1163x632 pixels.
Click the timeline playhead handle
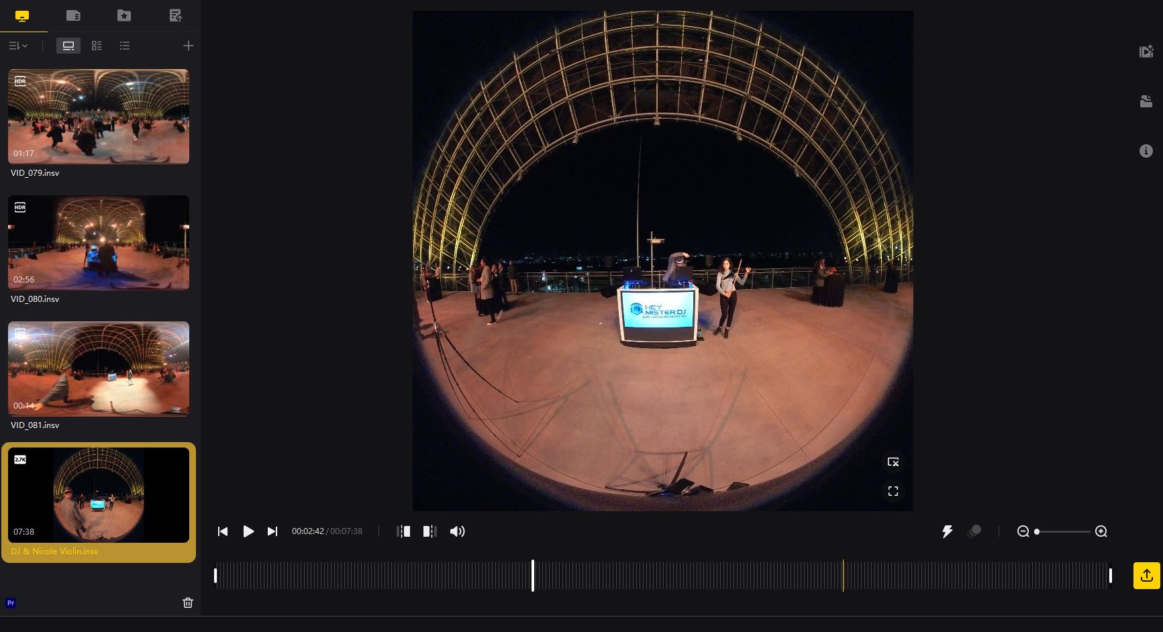[533, 576]
